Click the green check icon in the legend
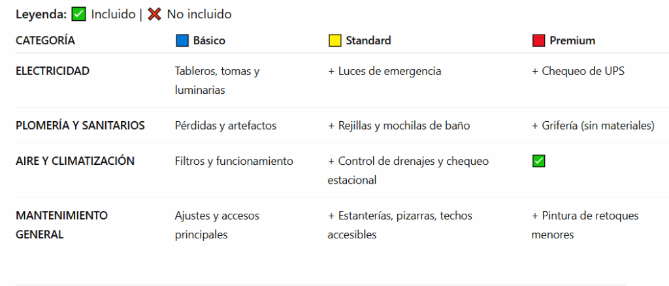The height and width of the screenshot is (286, 669). [79, 14]
